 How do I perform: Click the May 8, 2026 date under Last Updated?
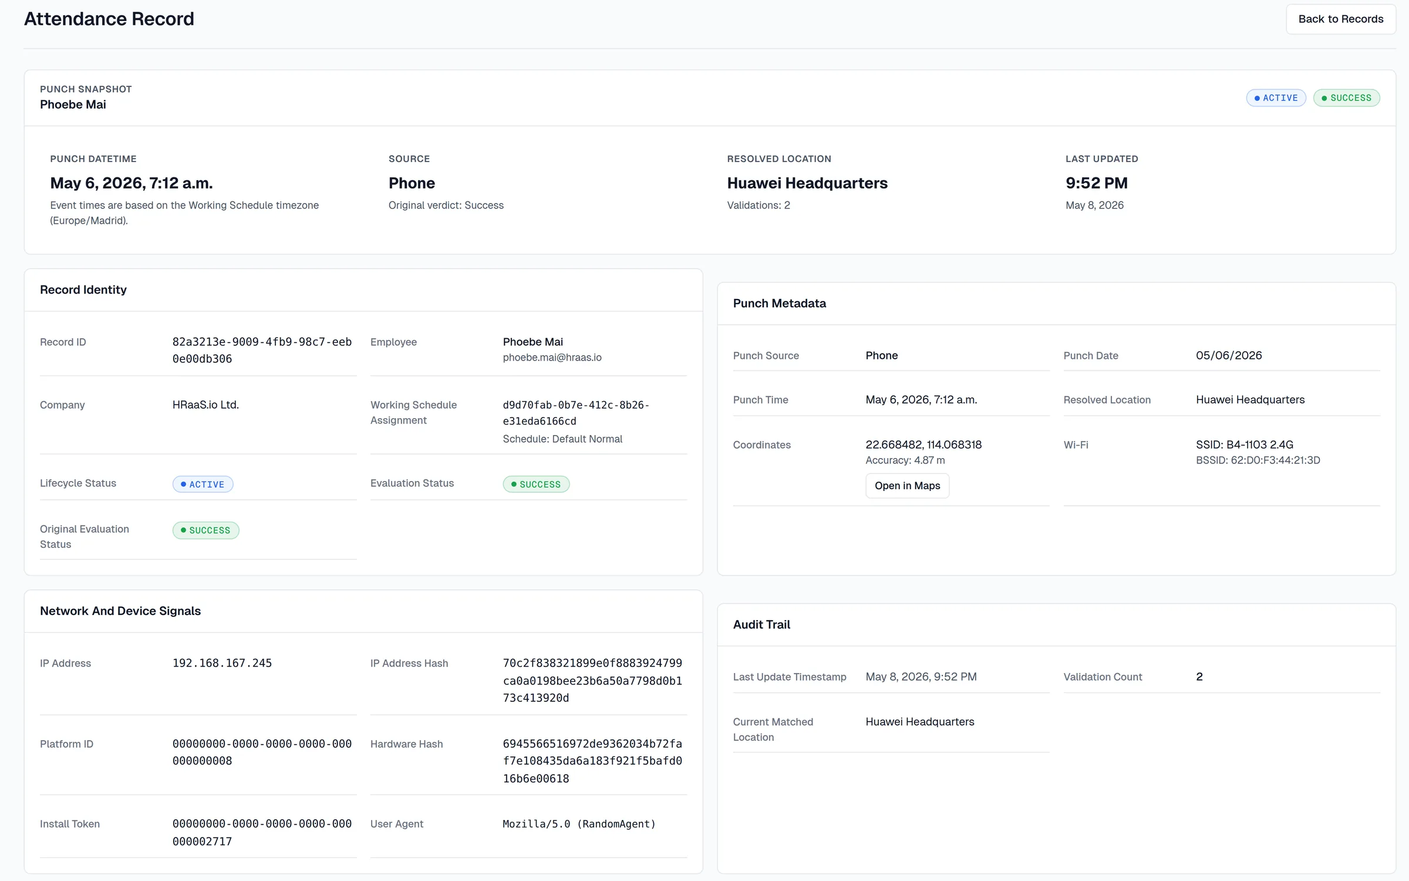1094,206
